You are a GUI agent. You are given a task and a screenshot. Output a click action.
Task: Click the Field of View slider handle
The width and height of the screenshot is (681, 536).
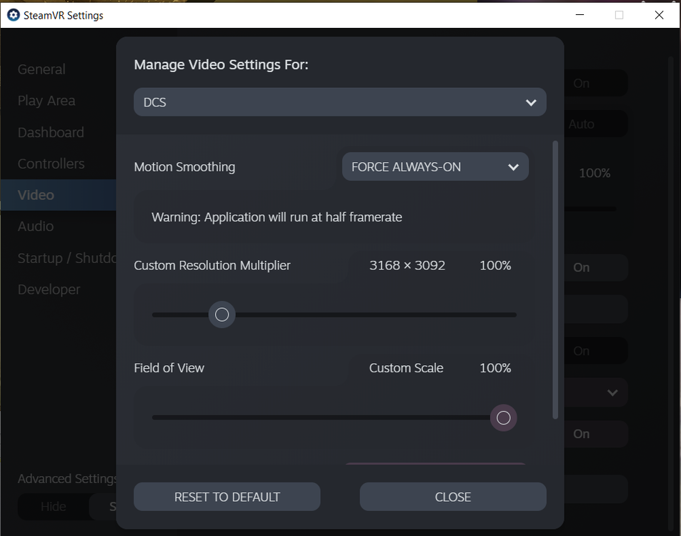click(x=503, y=417)
